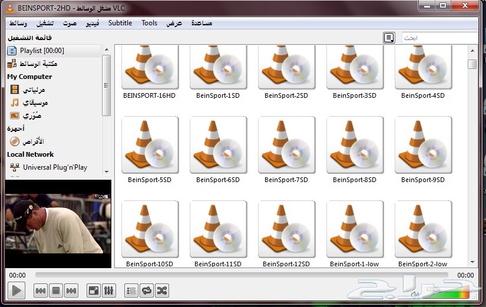Click the playlist grid scroll-up arrow
This screenshot has width=486, height=307.
(x=472, y=50)
